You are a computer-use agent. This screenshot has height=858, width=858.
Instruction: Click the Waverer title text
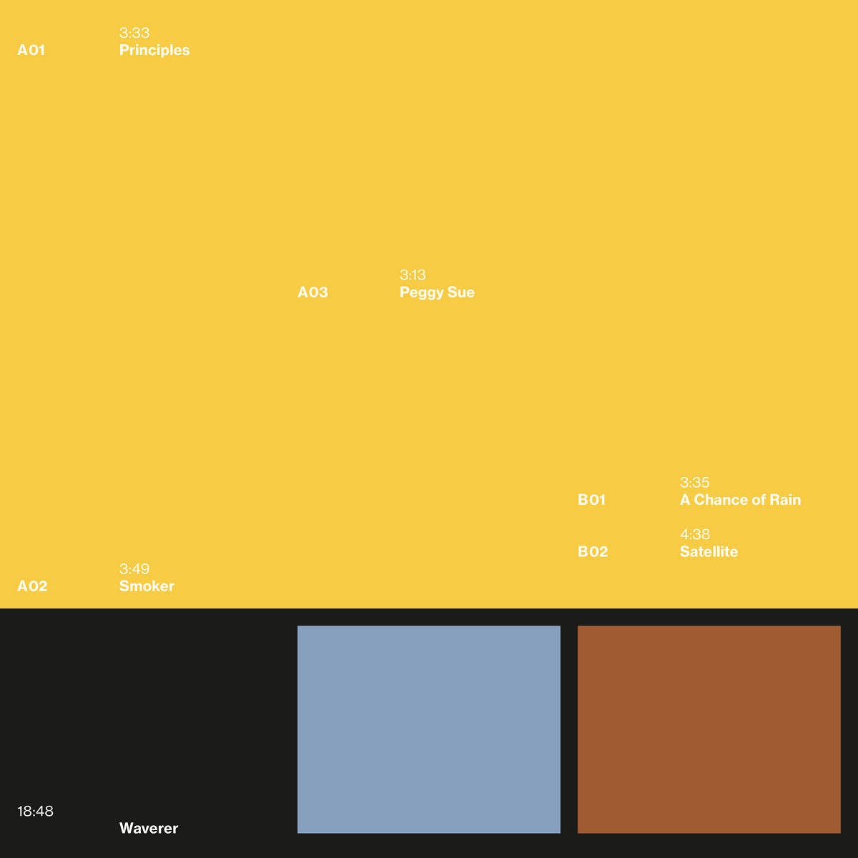pos(149,828)
